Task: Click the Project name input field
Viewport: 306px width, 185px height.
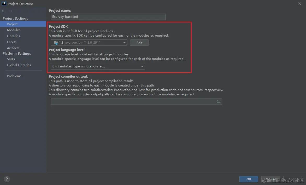Action: (108, 17)
